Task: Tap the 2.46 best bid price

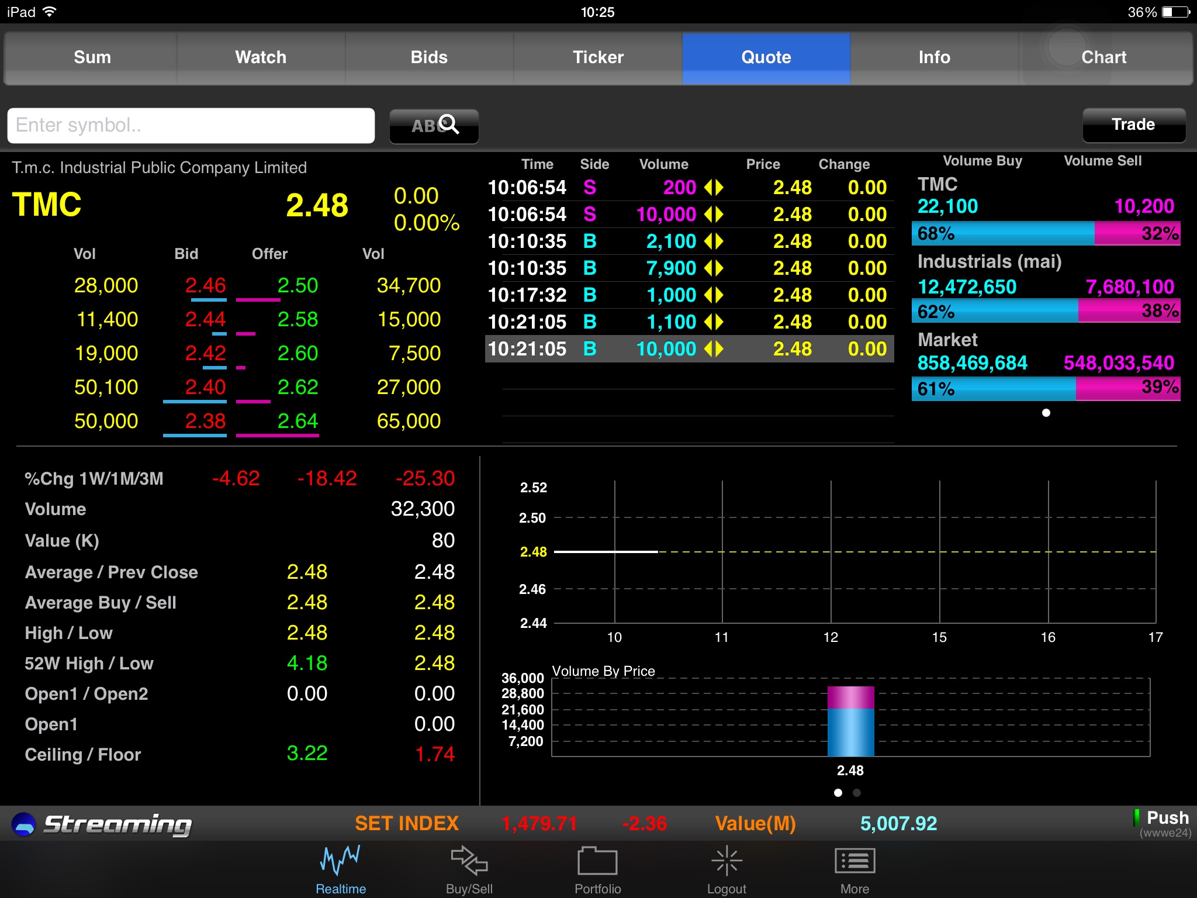Action: coord(205,285)
